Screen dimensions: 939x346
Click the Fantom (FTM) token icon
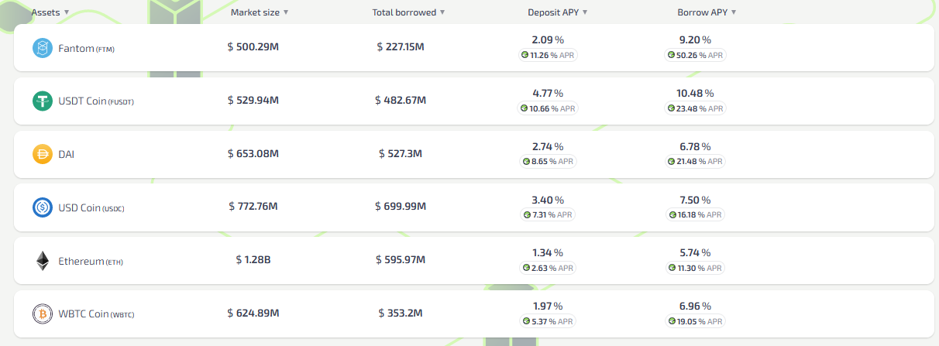tap(42, 48)
